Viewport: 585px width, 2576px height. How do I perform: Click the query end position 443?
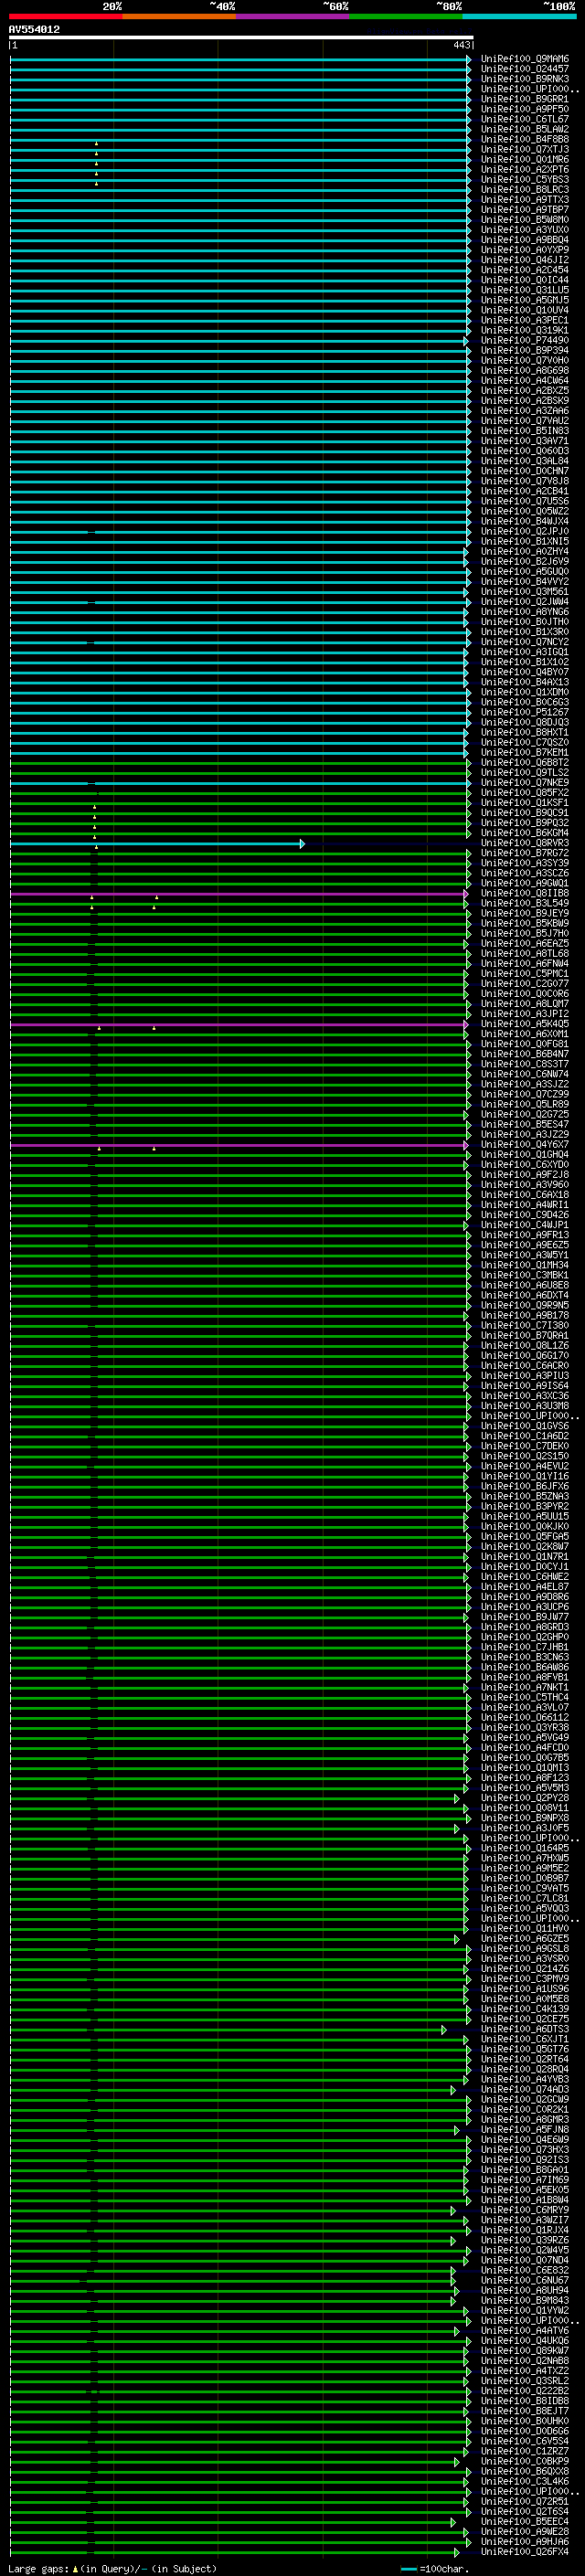[461, 45]
